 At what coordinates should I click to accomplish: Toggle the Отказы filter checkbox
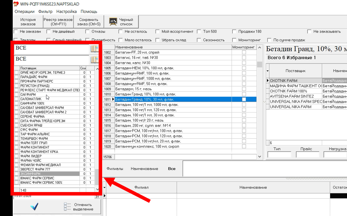coord(87,31)
